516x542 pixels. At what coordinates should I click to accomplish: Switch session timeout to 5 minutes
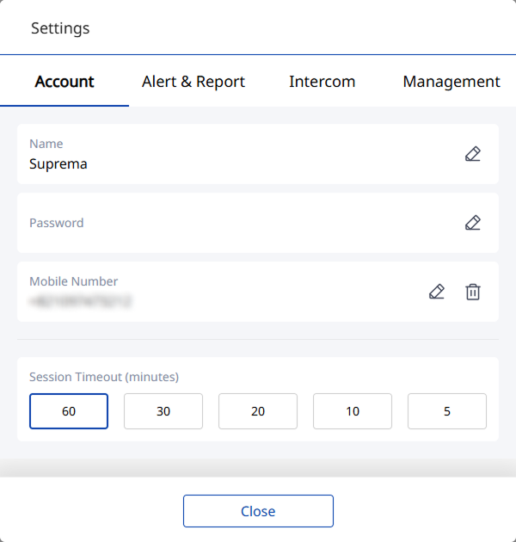(x=447, y=411)
